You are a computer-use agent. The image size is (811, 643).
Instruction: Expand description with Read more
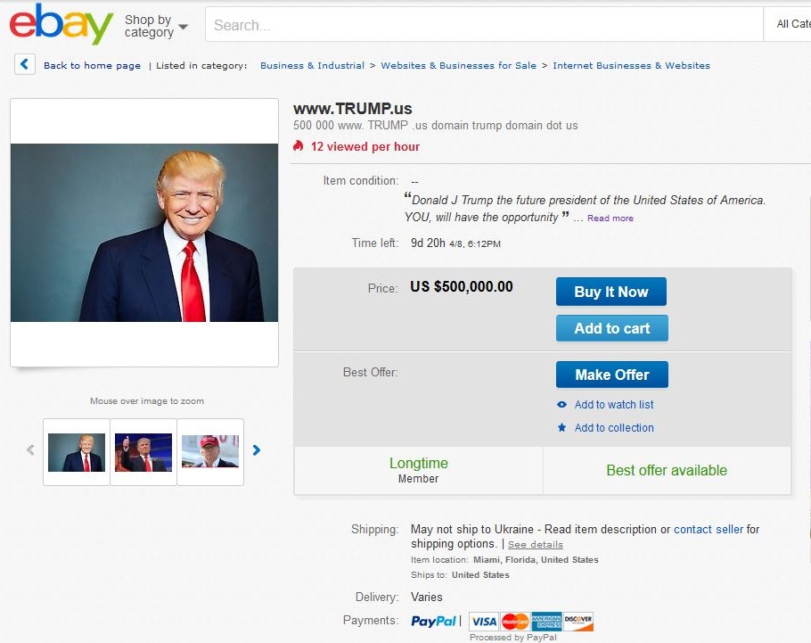(610, 218)
